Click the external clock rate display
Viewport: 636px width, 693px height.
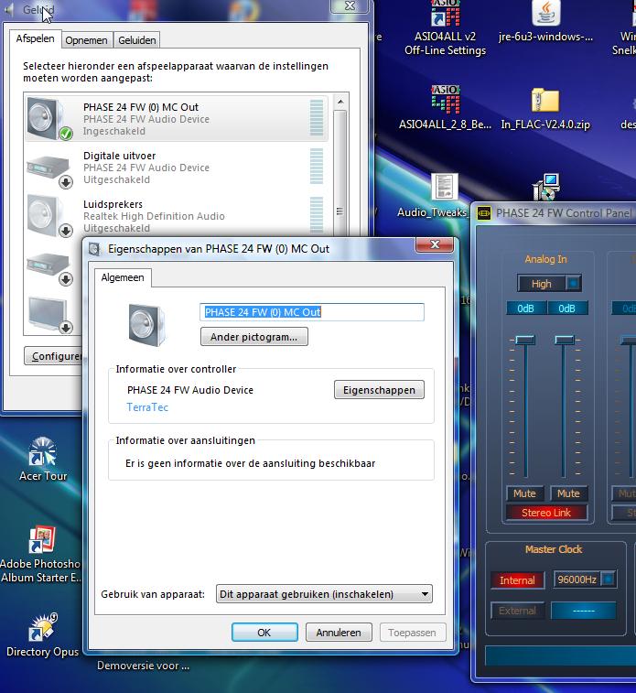[584, 611]
